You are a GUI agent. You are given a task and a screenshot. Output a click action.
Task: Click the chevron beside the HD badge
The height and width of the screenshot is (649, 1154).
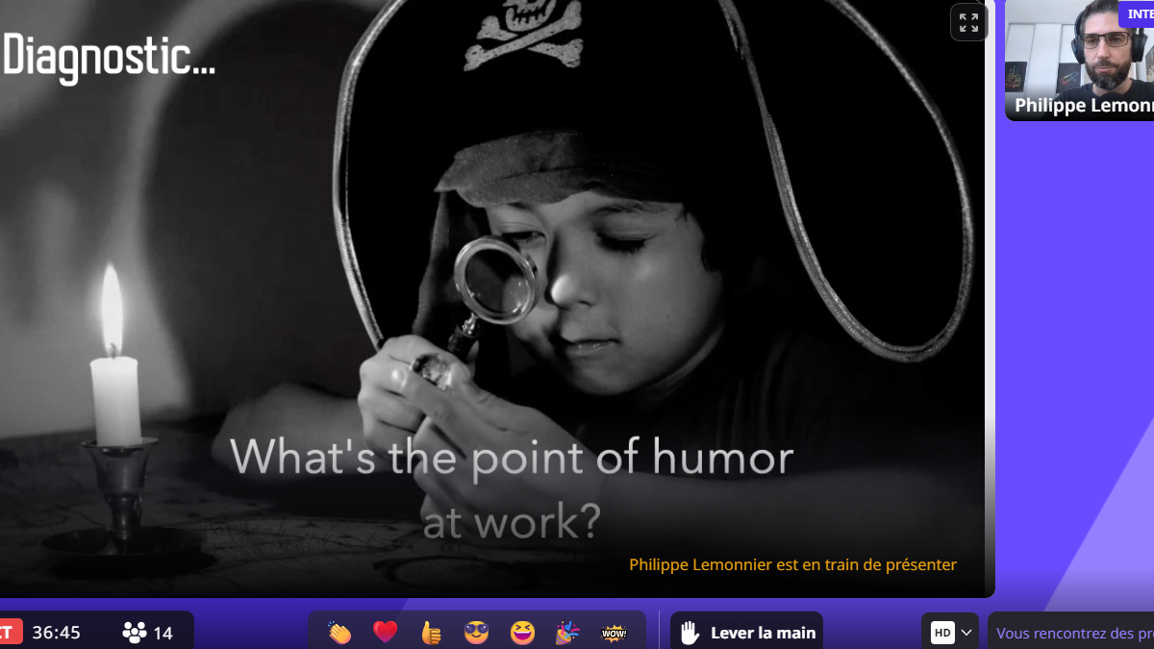966,633
